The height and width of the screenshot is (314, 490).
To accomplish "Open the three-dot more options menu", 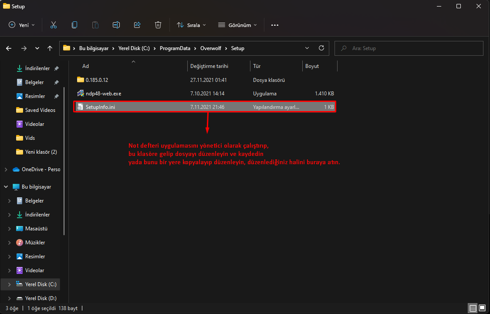I will click(x=275, y=25).
